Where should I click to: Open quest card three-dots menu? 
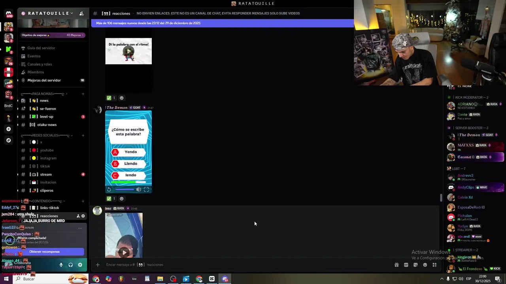(x=80, y=228)
